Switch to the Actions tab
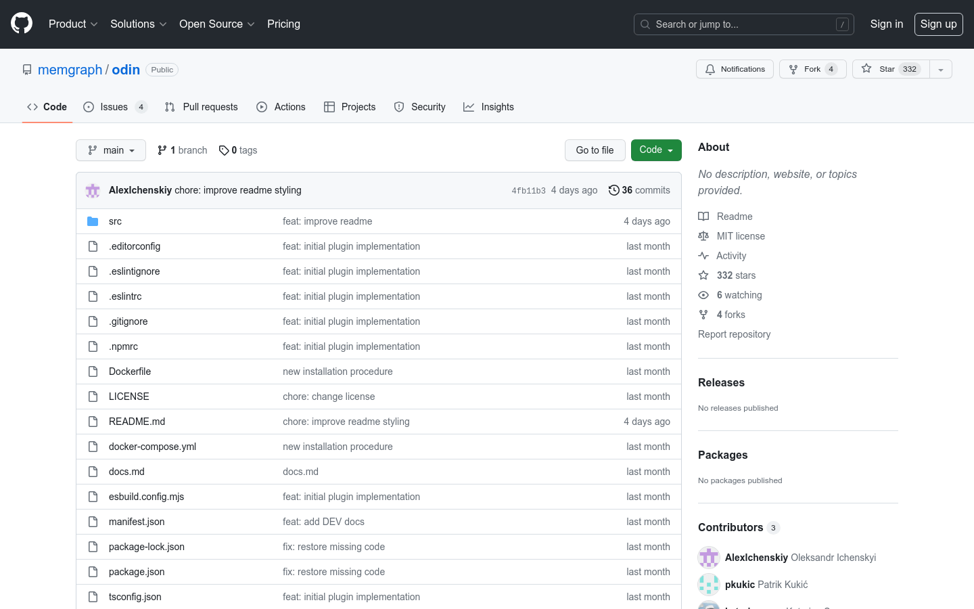Screen dimensions: 974x609 (281, 107)
